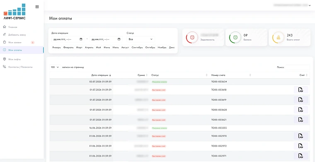Click the home icon in sidebar

[x=5, y=27]
